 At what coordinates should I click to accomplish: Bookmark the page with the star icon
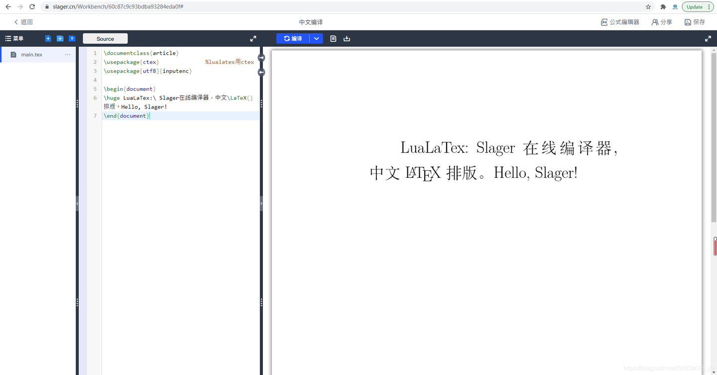coord(647,6)
